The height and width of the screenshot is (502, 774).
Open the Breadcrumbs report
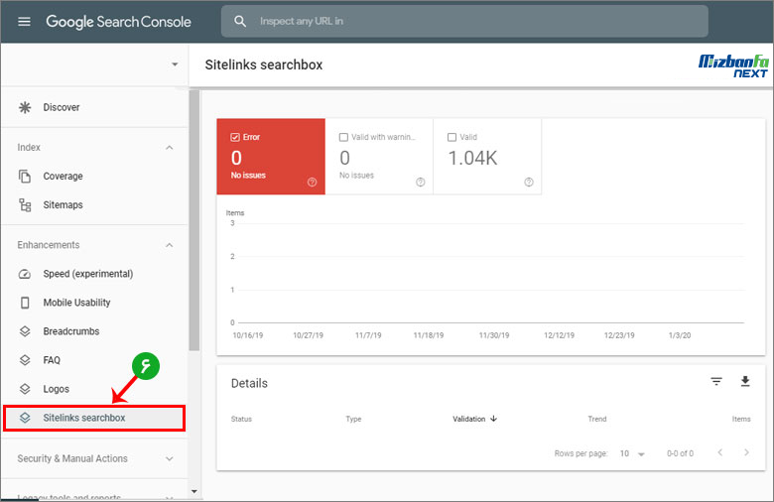71,331
